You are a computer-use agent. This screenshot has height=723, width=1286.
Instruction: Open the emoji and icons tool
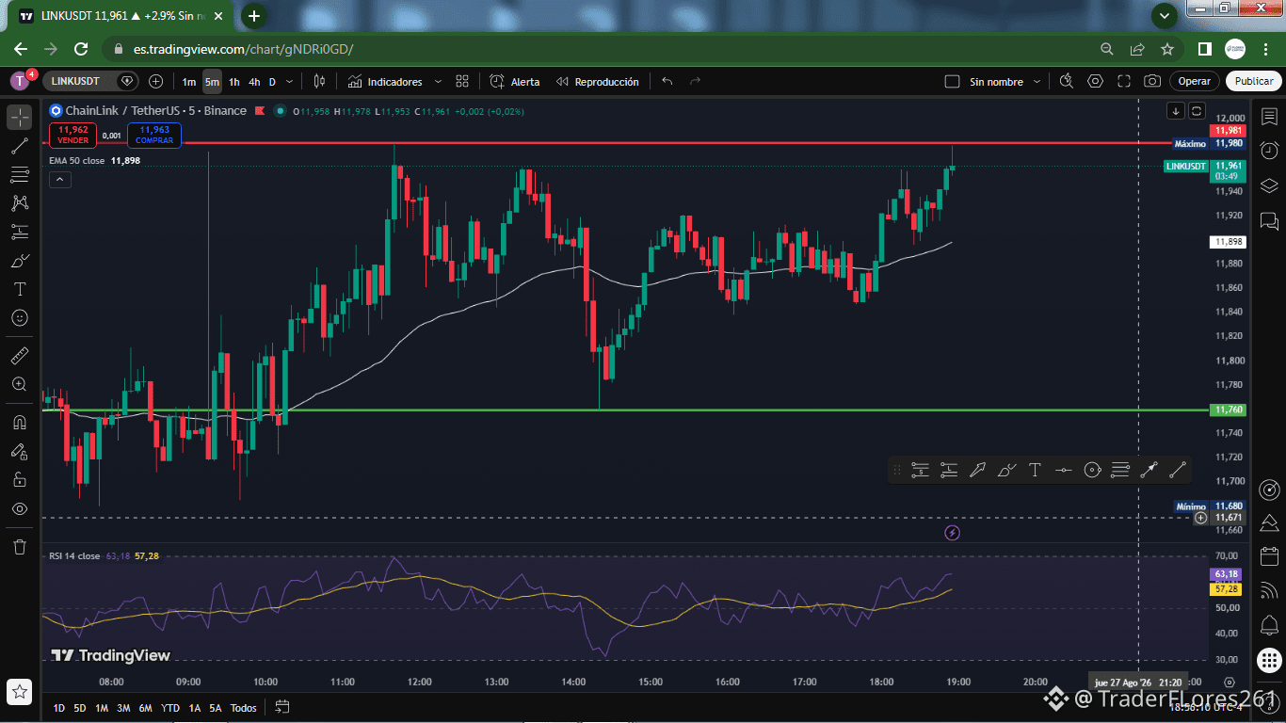(20, 318)
